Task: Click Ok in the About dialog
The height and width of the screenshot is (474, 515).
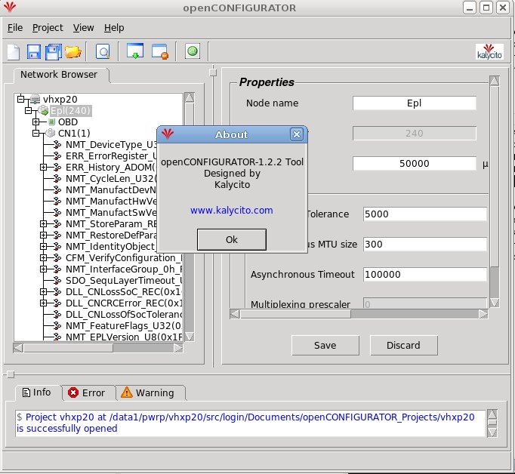Action: (232, 239)
